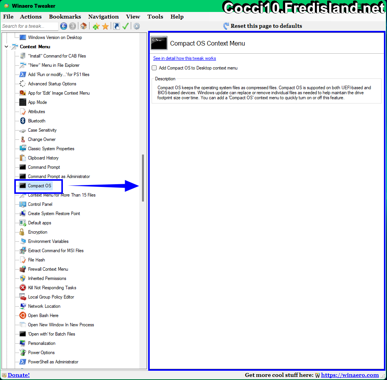Viewport: 387px width, 380px height.
Task: Open the File menu
Action: point(8,17)
